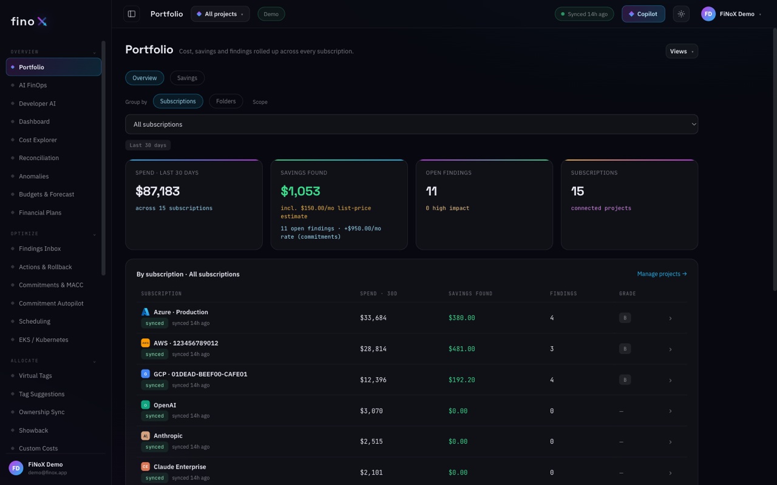Click grade B badge for Azure Production

[x=625, y=318]
